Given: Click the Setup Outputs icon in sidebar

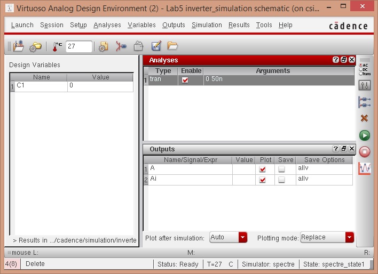Looking at the screenshot, I should coord(365,101).
